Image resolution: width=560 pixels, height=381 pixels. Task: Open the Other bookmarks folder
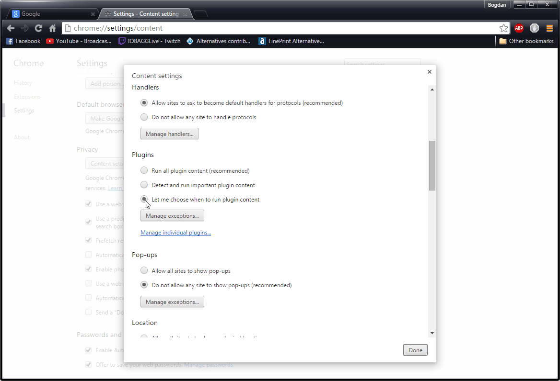pyautogui.click(x=526, y=41)
